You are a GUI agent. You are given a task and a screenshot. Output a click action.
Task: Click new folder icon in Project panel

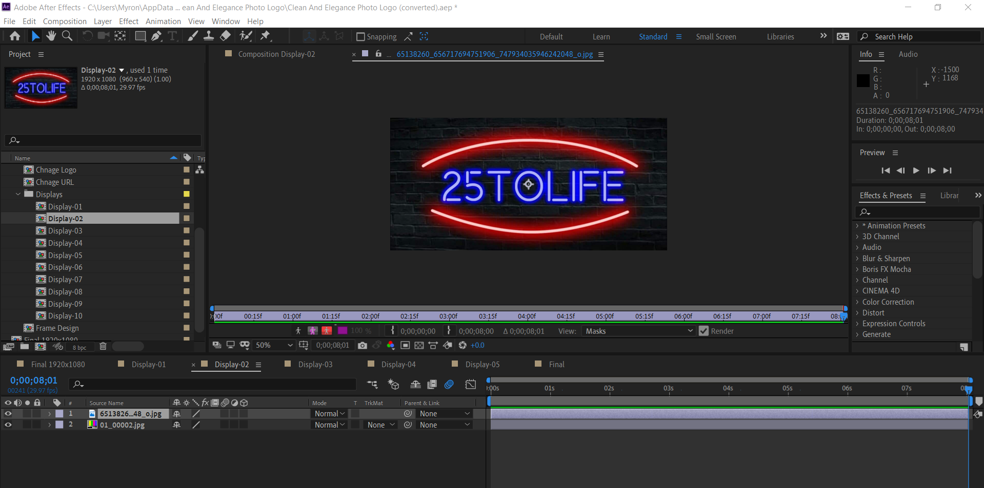tap(24, 347)
